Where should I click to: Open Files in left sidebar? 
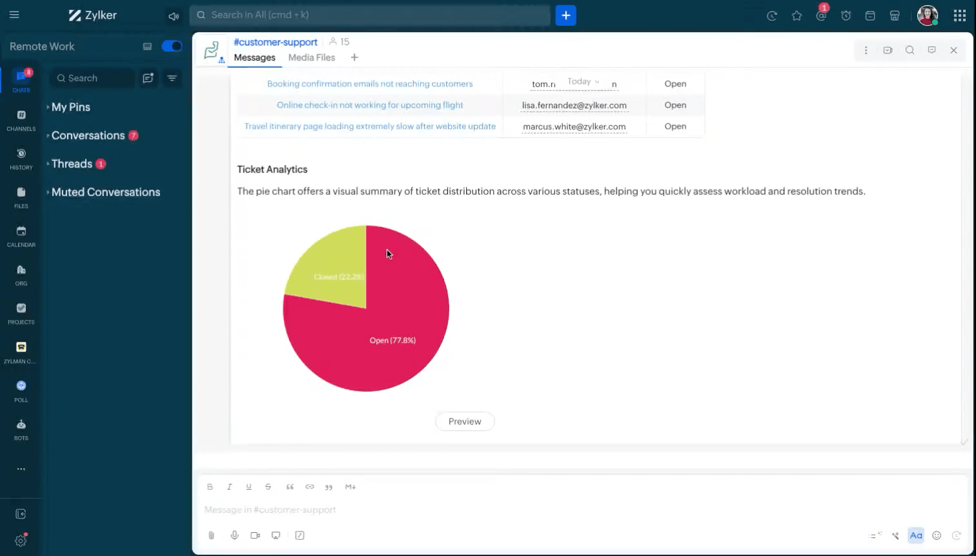tap(21, 197)
